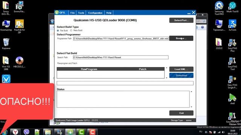The width and height of the screenshot is (241, 135).
Task: Click help icon in background window
Action: [x=203, y=27]
